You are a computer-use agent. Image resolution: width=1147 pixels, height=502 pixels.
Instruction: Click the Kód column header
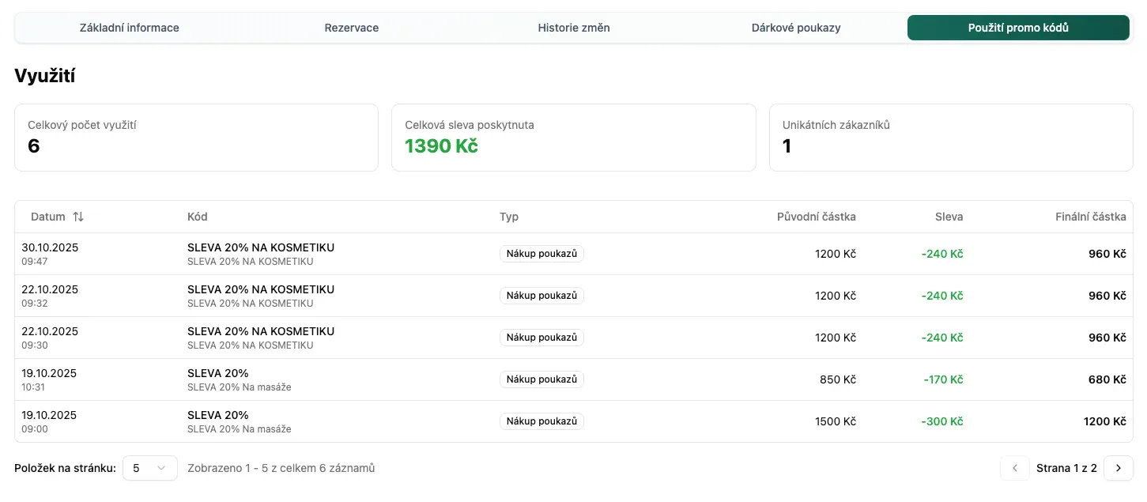(x=198, y=217)
